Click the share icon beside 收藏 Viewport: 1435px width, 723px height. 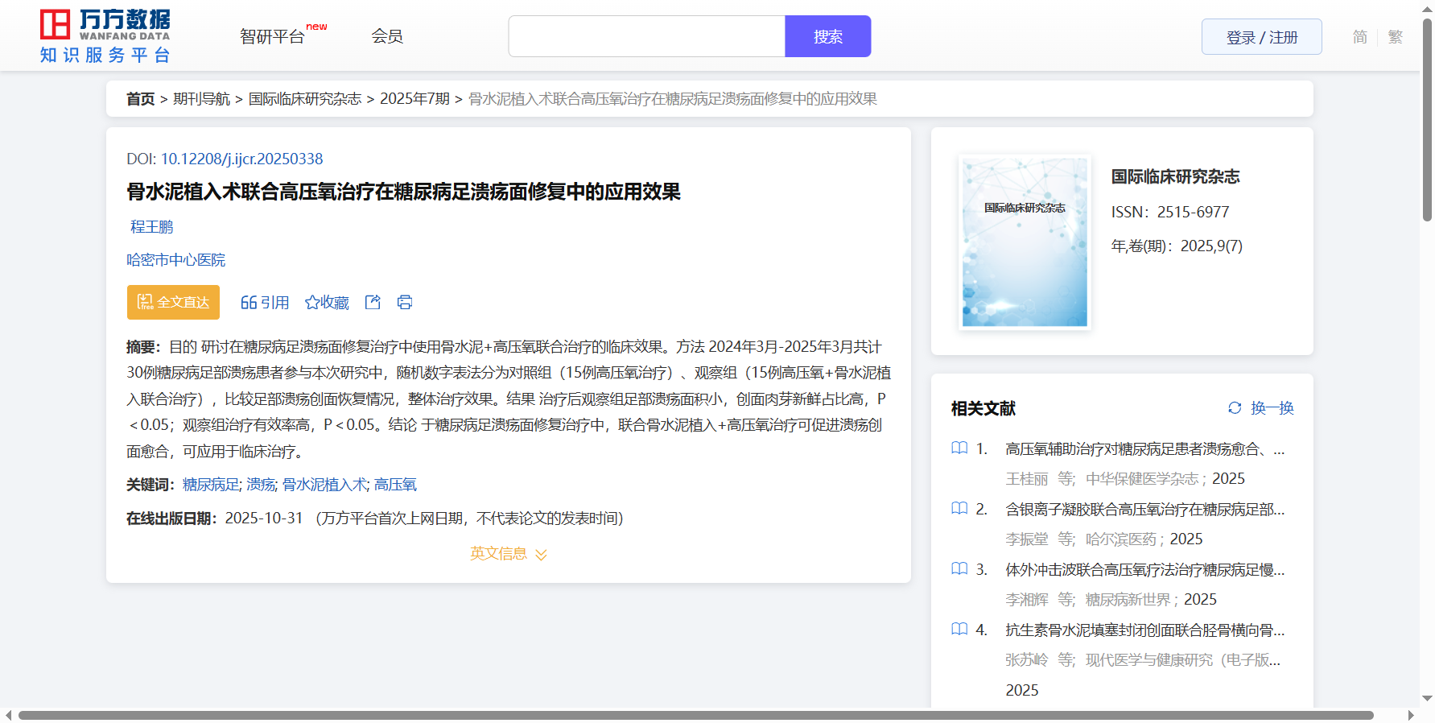point(373,302)
